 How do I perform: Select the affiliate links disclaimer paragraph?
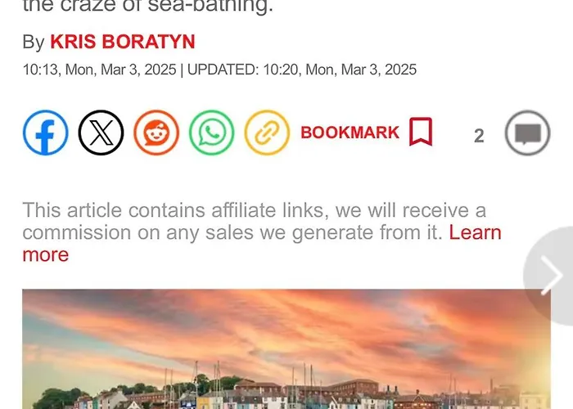[262, 232]
